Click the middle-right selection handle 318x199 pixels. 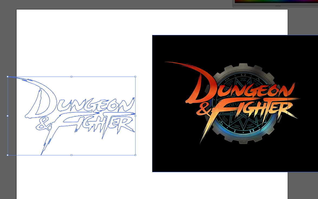135,116
